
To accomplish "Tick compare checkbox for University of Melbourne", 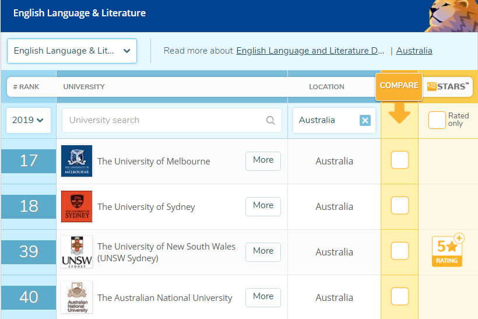I will coord(400,160).
